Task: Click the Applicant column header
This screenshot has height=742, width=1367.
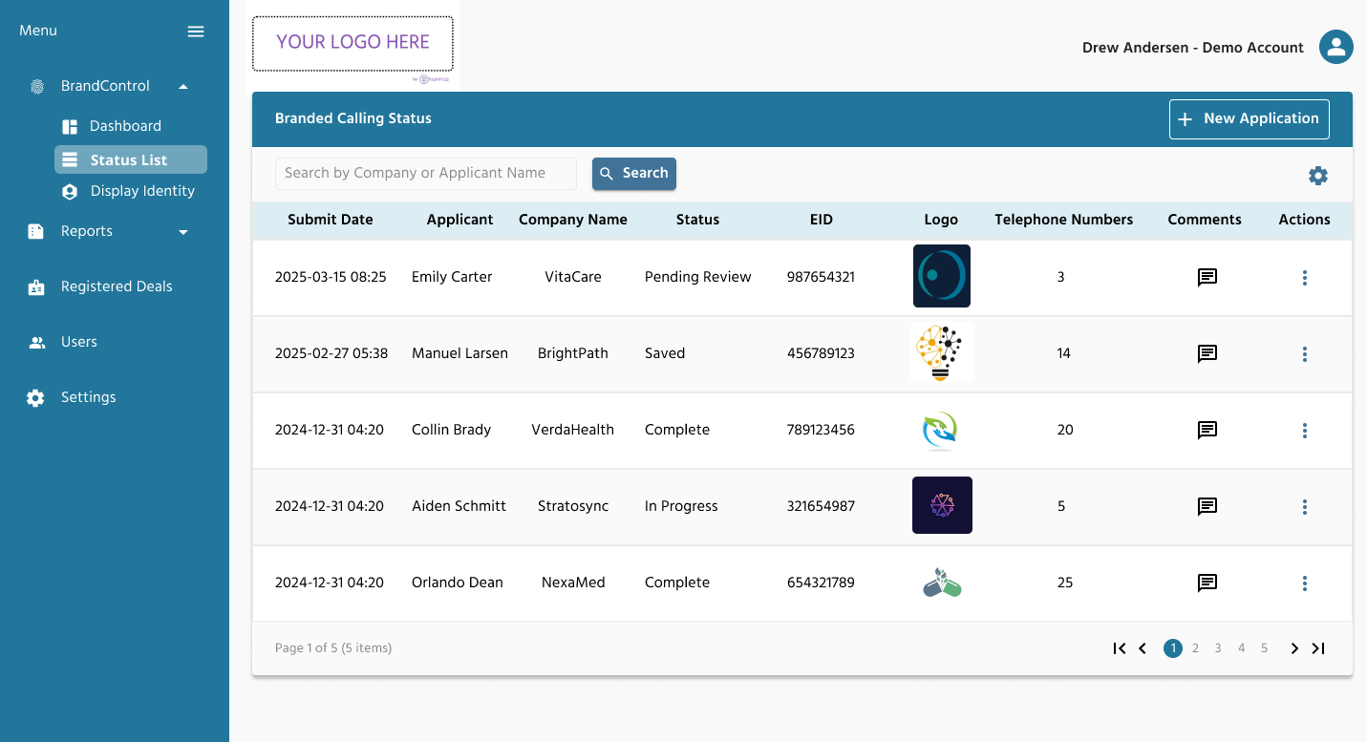Action: [460, 220]
